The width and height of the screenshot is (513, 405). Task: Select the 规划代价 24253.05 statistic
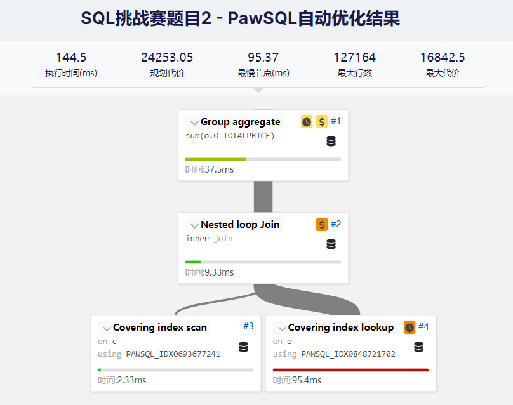pos(167,63)
